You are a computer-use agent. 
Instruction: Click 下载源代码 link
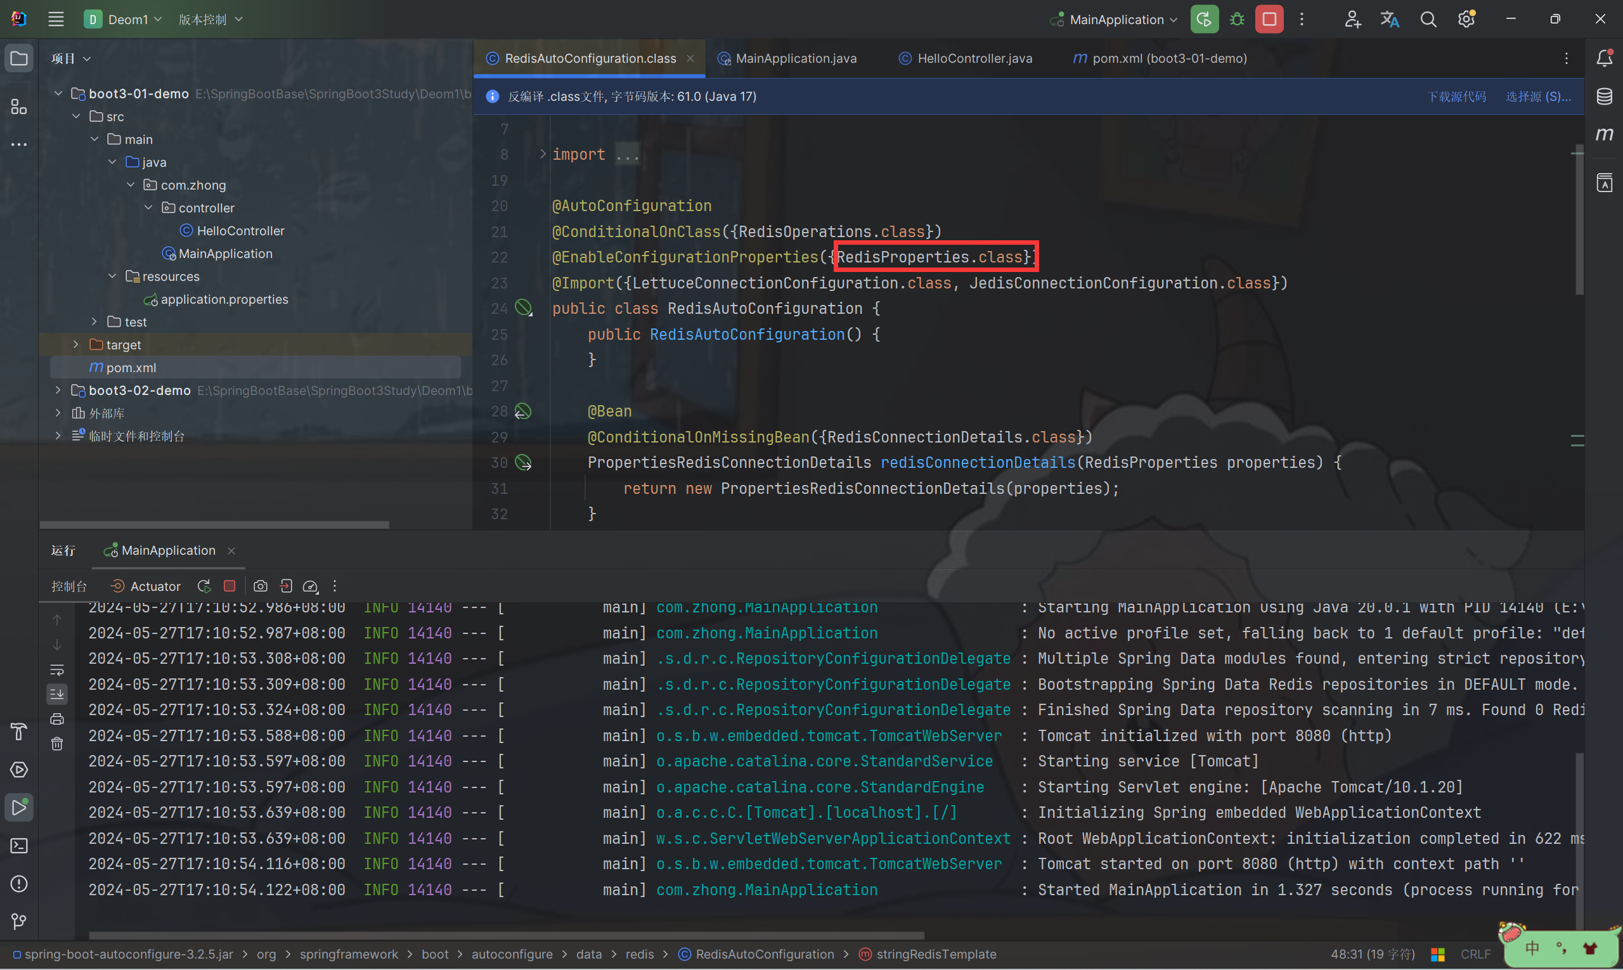[1457, 96]
